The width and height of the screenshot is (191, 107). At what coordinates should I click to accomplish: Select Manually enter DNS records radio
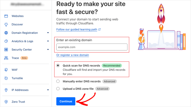pos(58,81)
